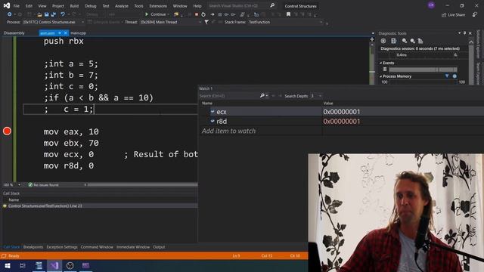This screenshot has width=484, height=272.
Task: Click the OBS Studio taskbar icon
Action: [70, 265]
